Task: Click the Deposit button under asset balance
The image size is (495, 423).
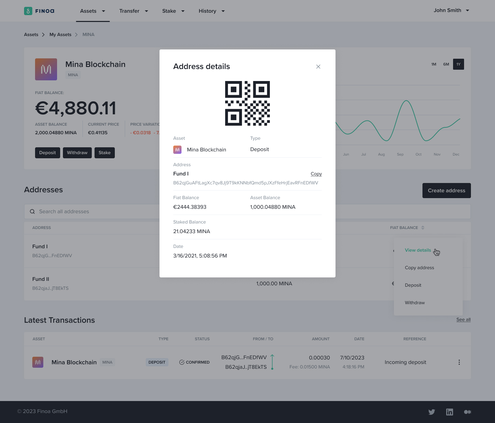Action: [x=47, y=153]
